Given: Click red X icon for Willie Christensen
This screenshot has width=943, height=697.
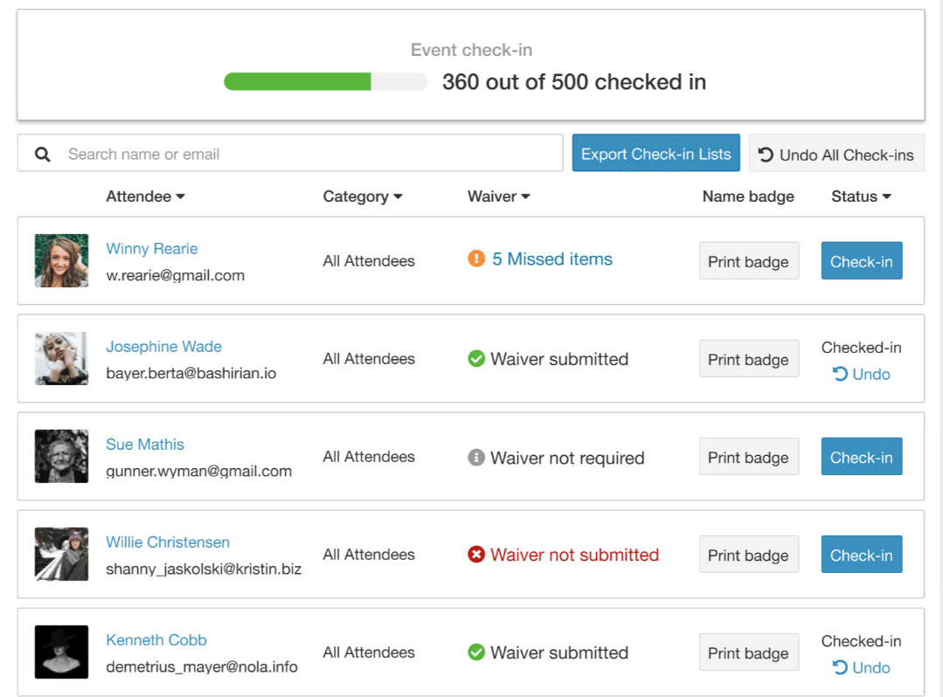Looking at the screenshot, I should [476, 556].
